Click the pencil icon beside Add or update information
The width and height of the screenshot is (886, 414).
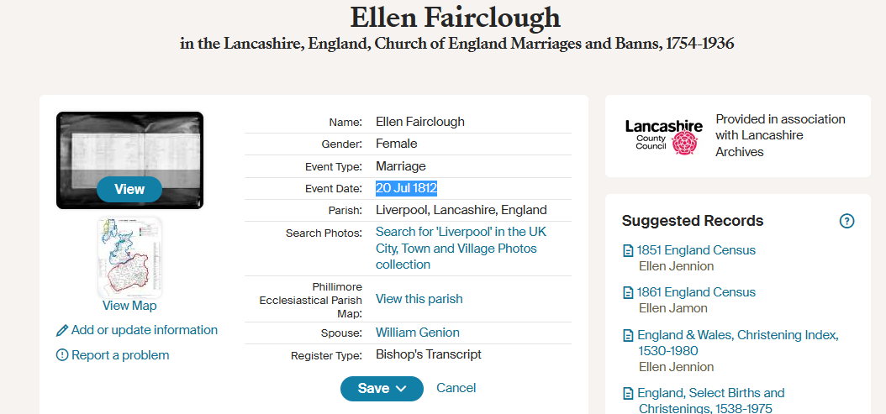coord(62,330)
